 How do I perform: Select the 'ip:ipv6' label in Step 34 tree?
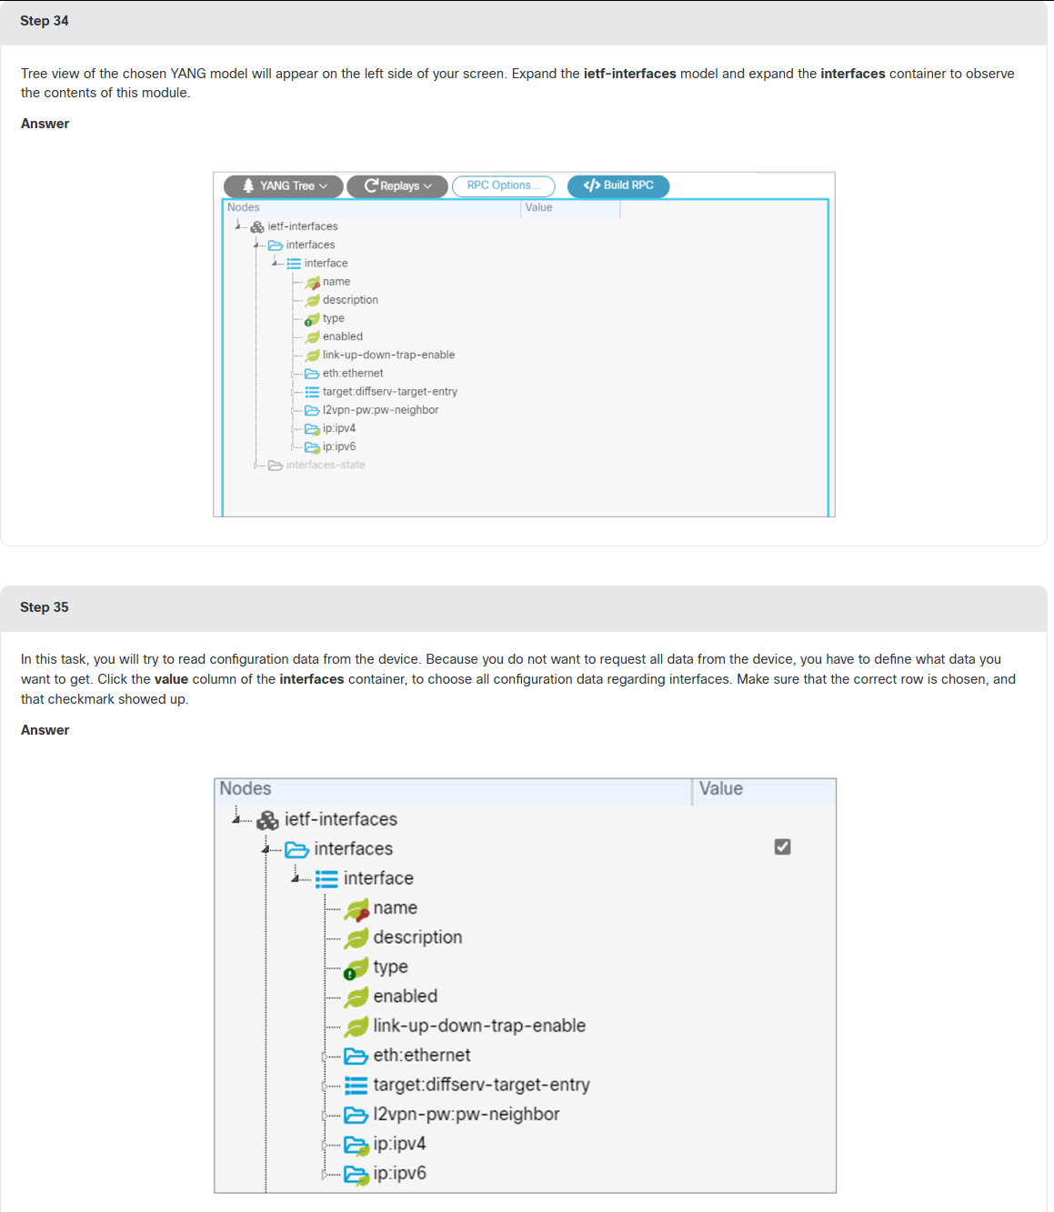[x=339, y=446]
